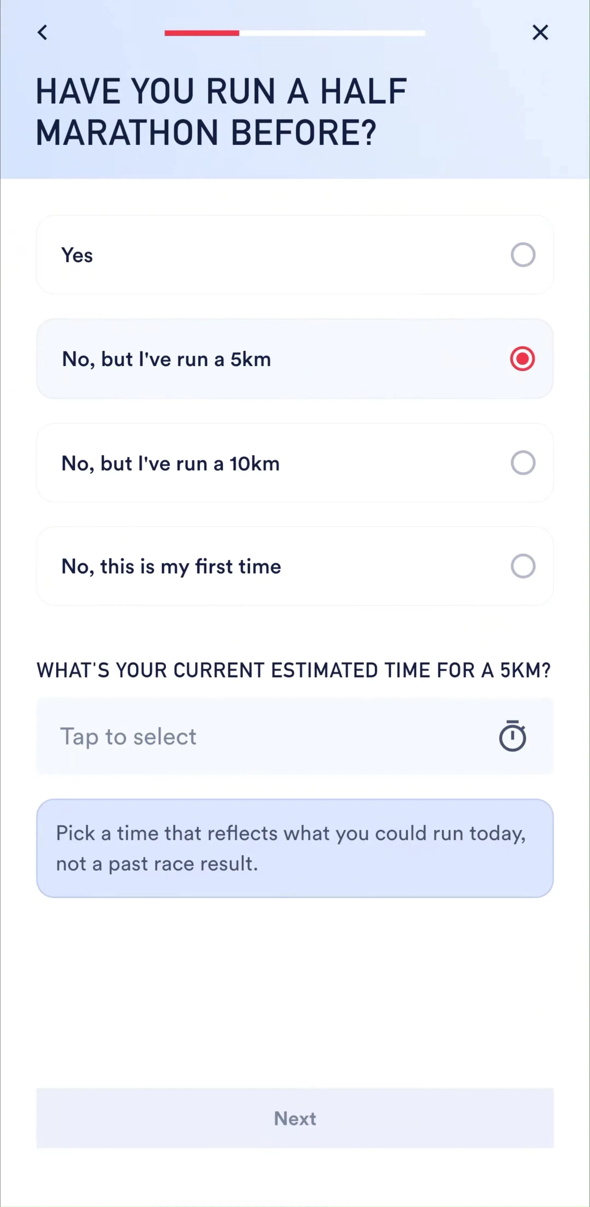590x1207 pixels.
Task: Tap the Tap to select placeholder text
Action: pos(128,737)
